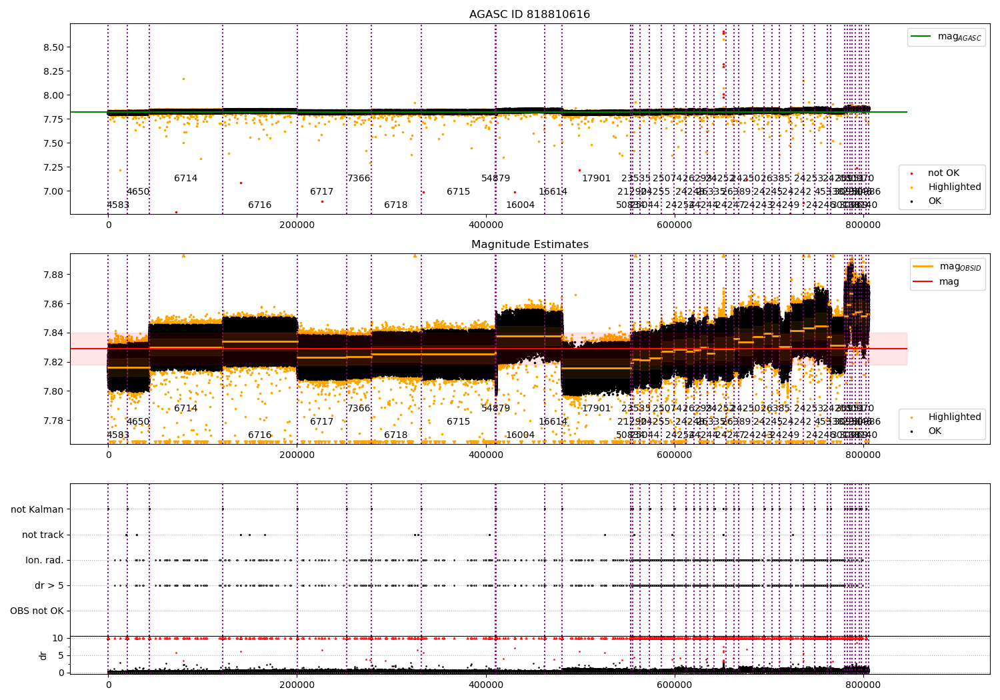Click obsid label 4583 in top plot
1000x700 pixels.
[x=118, y=205]
